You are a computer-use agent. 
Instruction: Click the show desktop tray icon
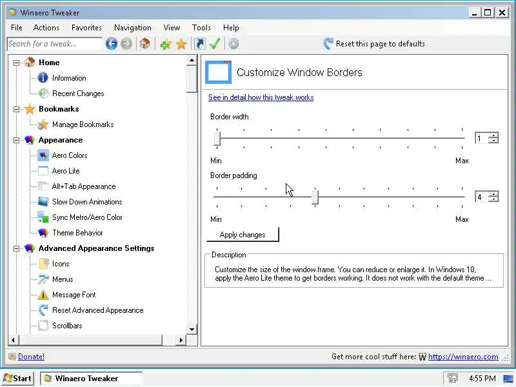point(508,379)
